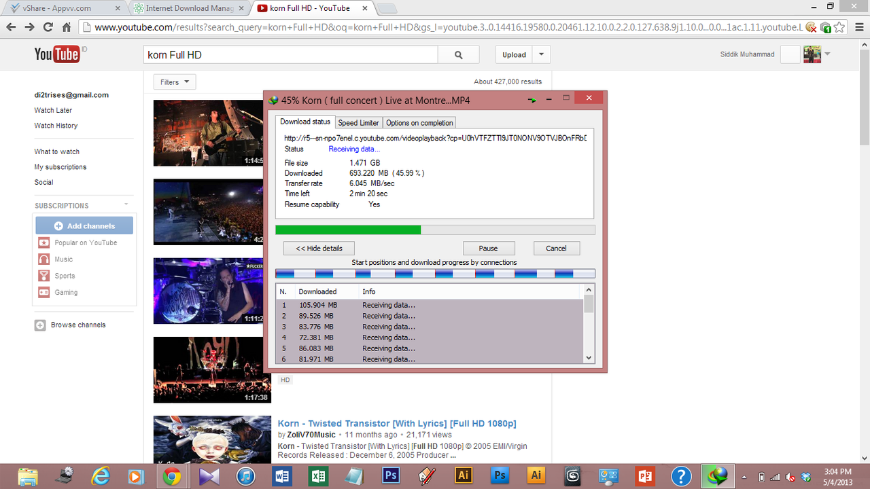Open Watch History in sidebar
Viewport: 870px width, 489px height.
[x=56, y=126]
